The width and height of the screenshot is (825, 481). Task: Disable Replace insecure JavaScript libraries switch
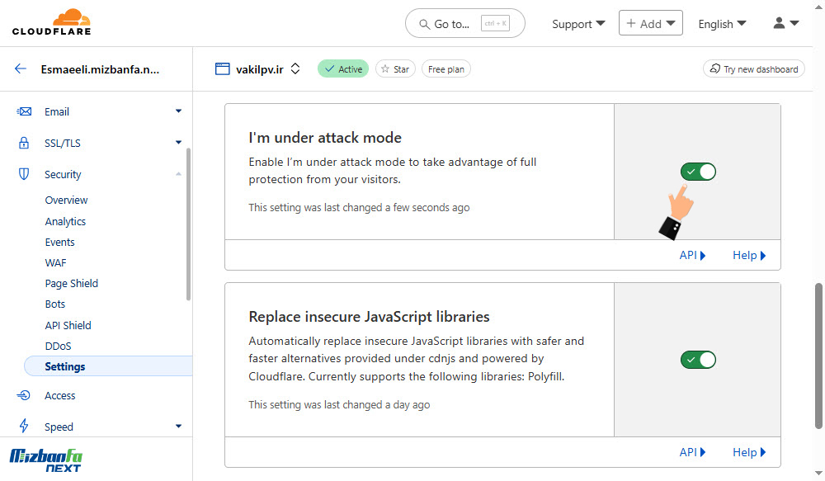tap(698, 360)
